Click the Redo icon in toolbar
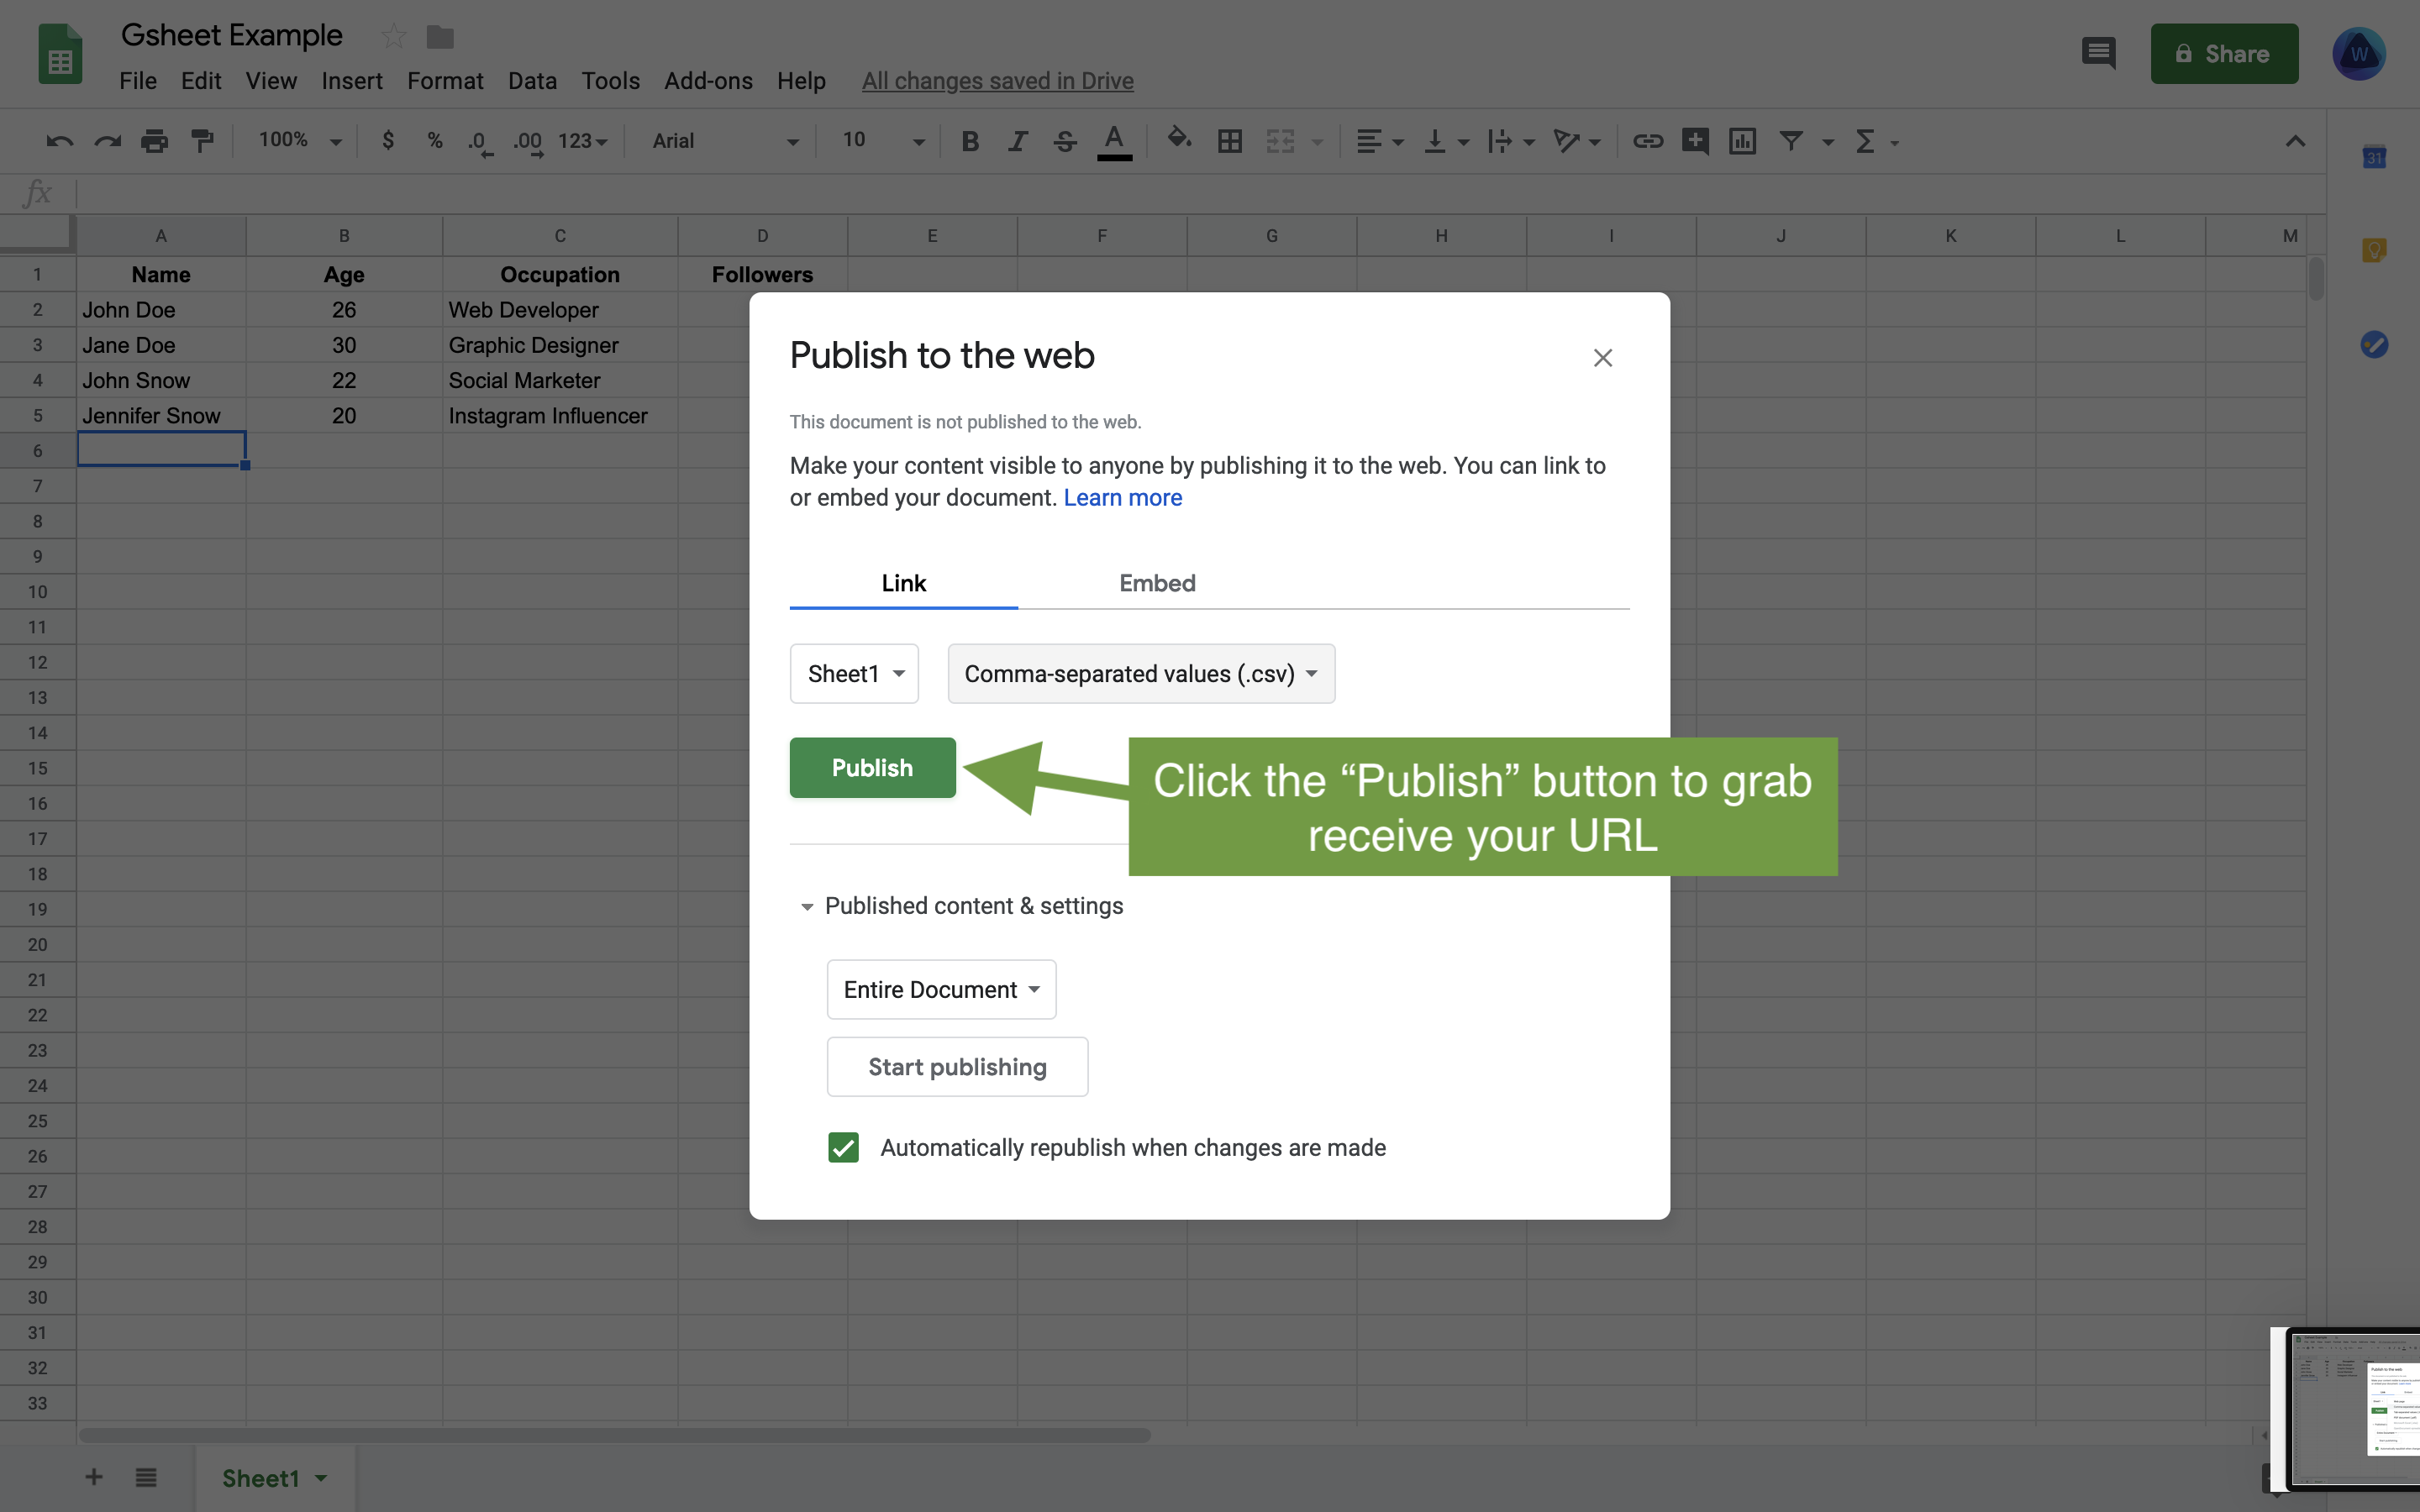Screen dimensions: 2420x1512 point(107,141)
